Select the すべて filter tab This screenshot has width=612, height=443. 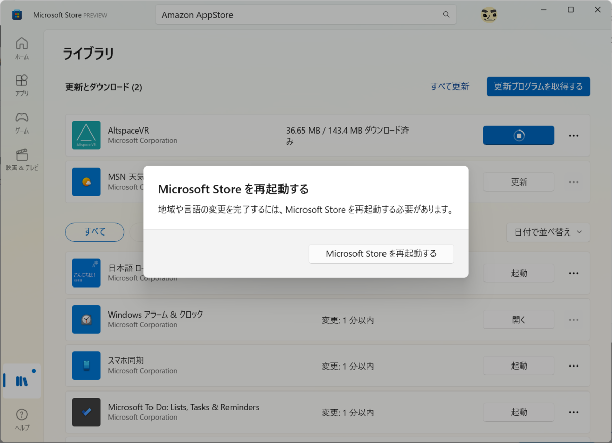pos(95,232)
